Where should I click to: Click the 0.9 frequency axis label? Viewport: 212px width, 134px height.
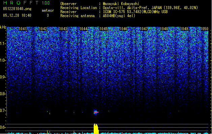[x=3, y=77]
